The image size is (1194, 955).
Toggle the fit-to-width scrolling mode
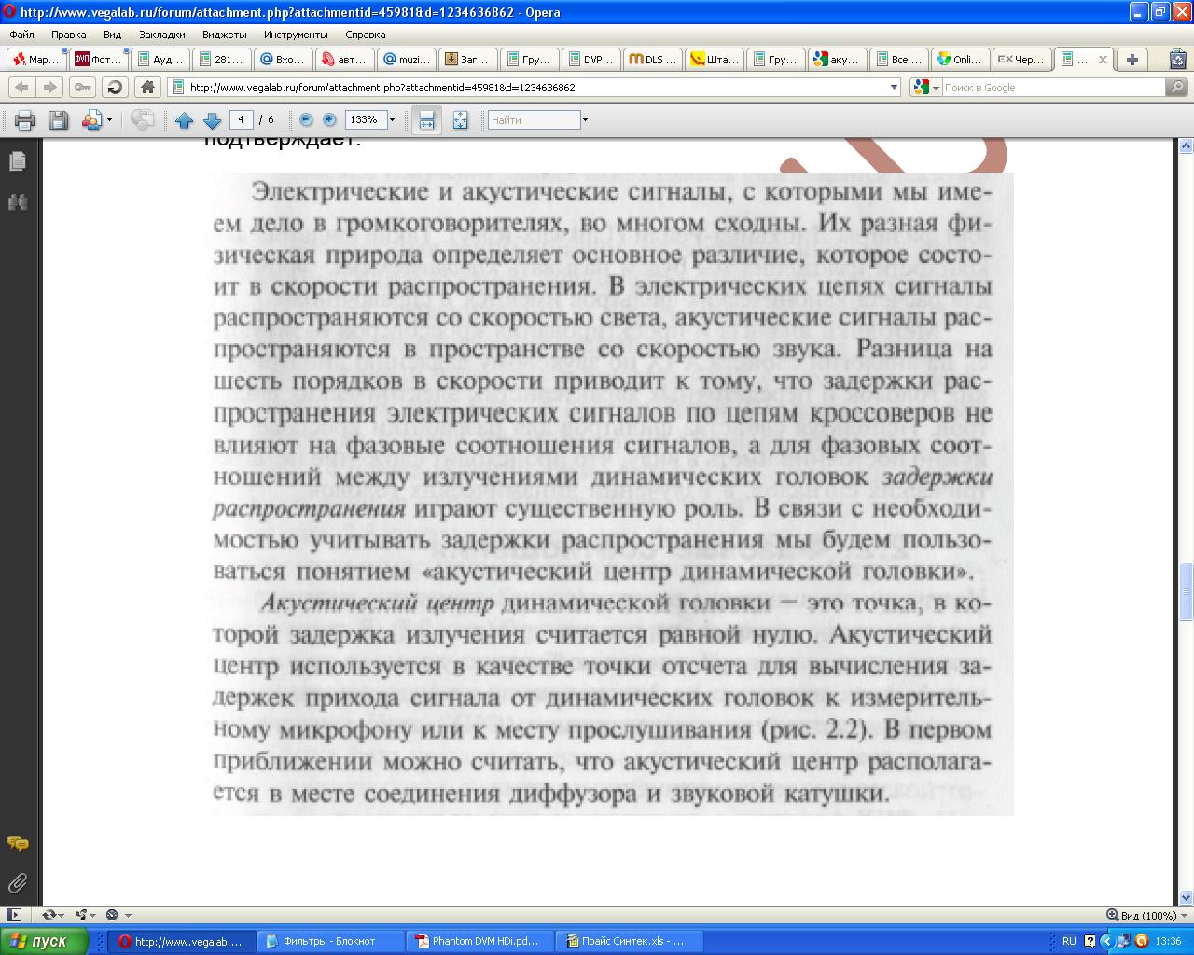(x=426, y=120)
